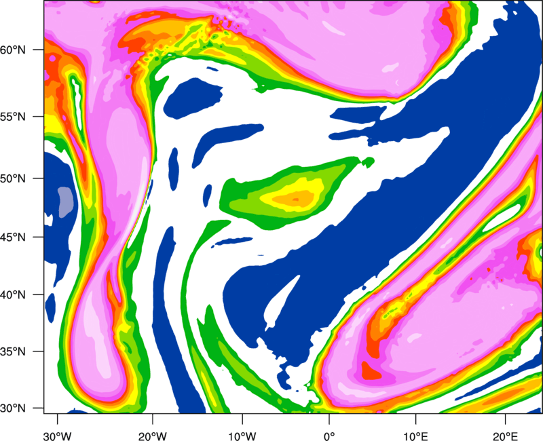Select the 30°W longitude label
Image resolution: width=543 pixels, height=441 pixels.
click(58, 436)
